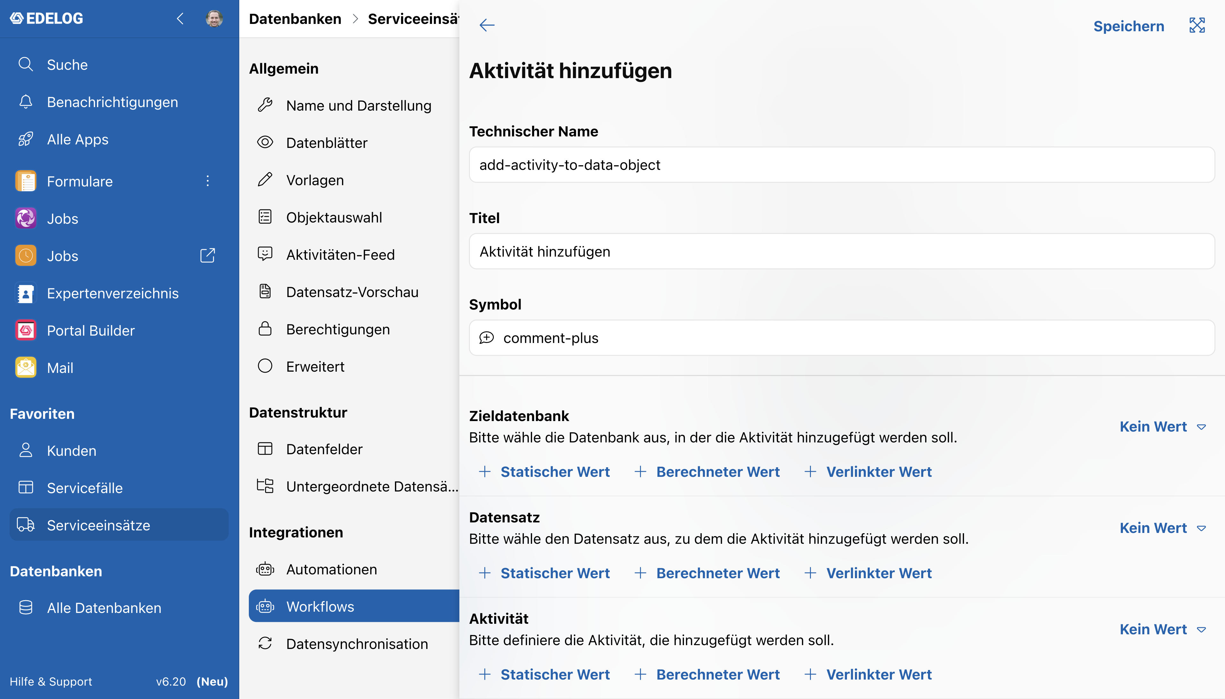Select the Workflows settings item
The width and height of the screenshot is (1225, 699).
tap(354, 606)
